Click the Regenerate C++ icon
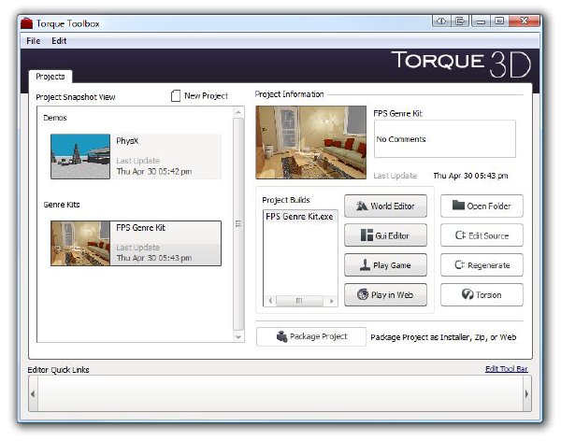This screenshot has height=441, width=561. (459, 264)
